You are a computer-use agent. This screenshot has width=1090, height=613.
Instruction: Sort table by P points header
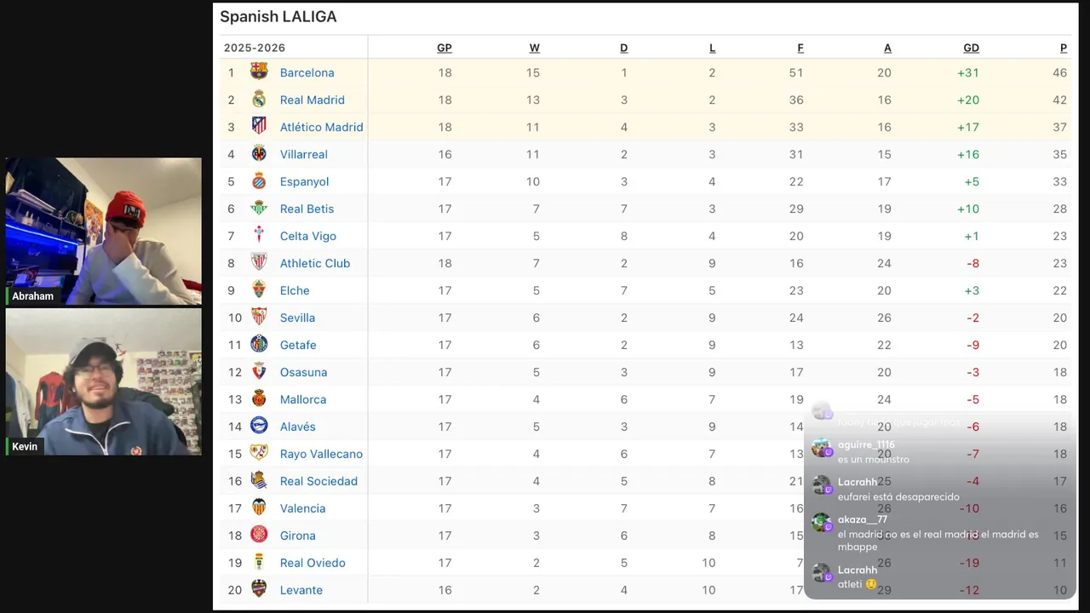pos(1063,48)
